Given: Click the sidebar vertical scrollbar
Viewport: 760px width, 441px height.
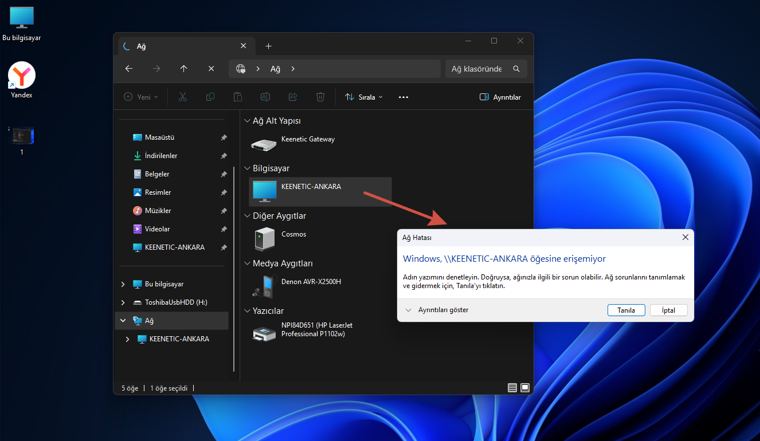Looking at the screenshot, I should click(234, 269).
